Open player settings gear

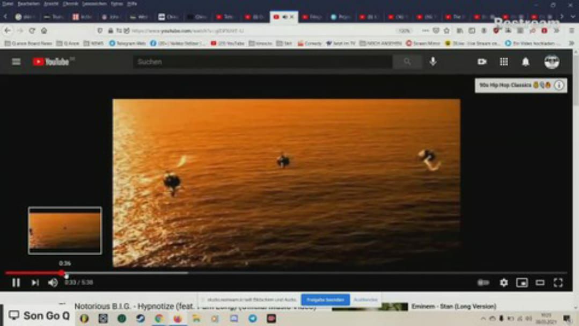tap(504, 282)
